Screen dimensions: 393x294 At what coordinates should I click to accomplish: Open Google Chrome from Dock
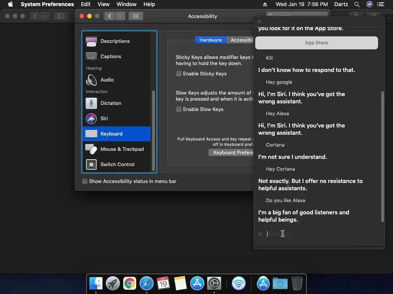coord(130,283)
